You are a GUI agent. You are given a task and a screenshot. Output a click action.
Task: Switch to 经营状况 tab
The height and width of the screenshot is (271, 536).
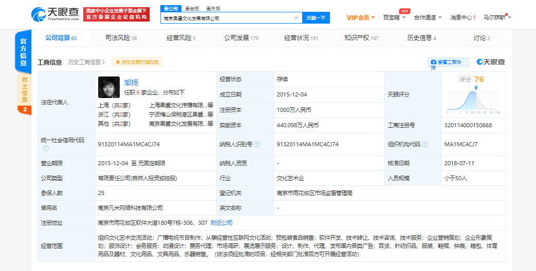coord(301,38)
